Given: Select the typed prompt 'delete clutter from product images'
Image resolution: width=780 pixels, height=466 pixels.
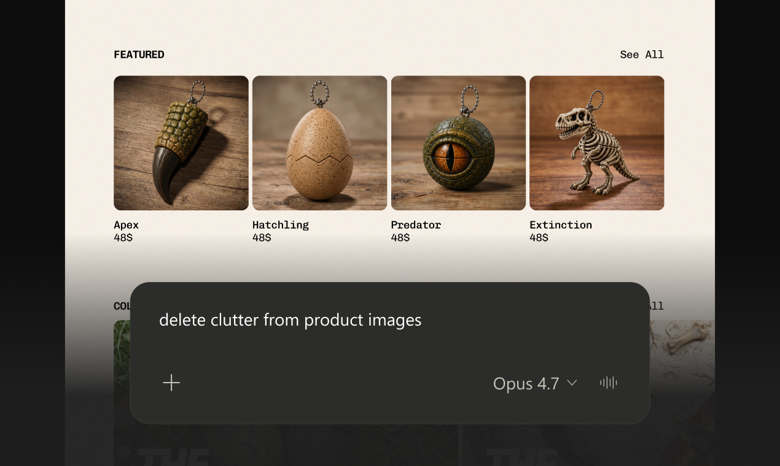Looking at the screenshot, I should 290,320.
